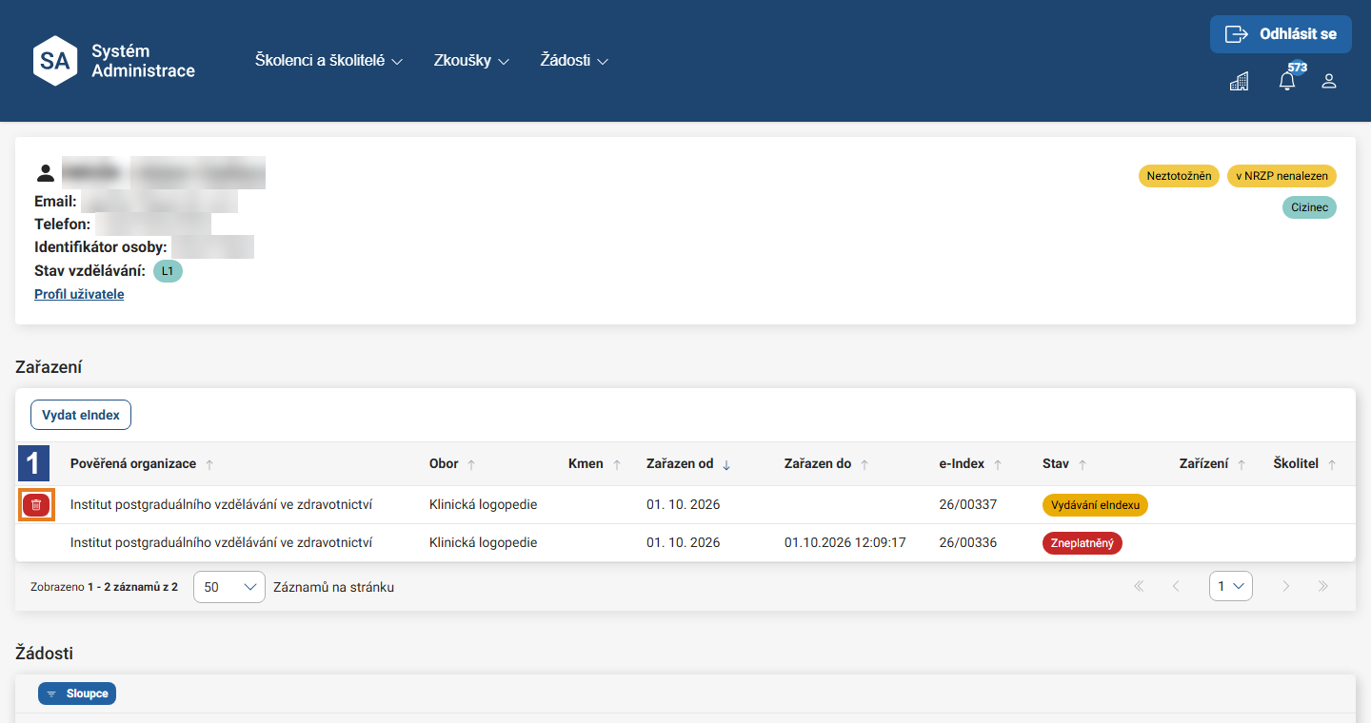This screenshot has width=1371, height=723.
Task: Click the Zneplatněný status badge
Action: pos(1083,543)
